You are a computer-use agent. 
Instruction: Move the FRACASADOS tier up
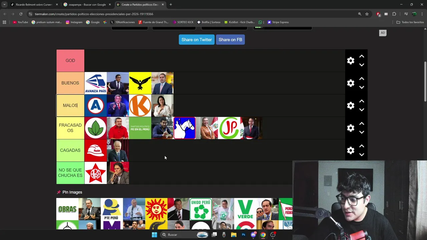pos(362,124)
